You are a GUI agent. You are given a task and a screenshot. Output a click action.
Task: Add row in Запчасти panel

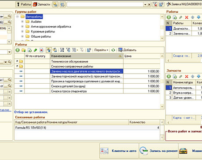[x=169, y=76]
